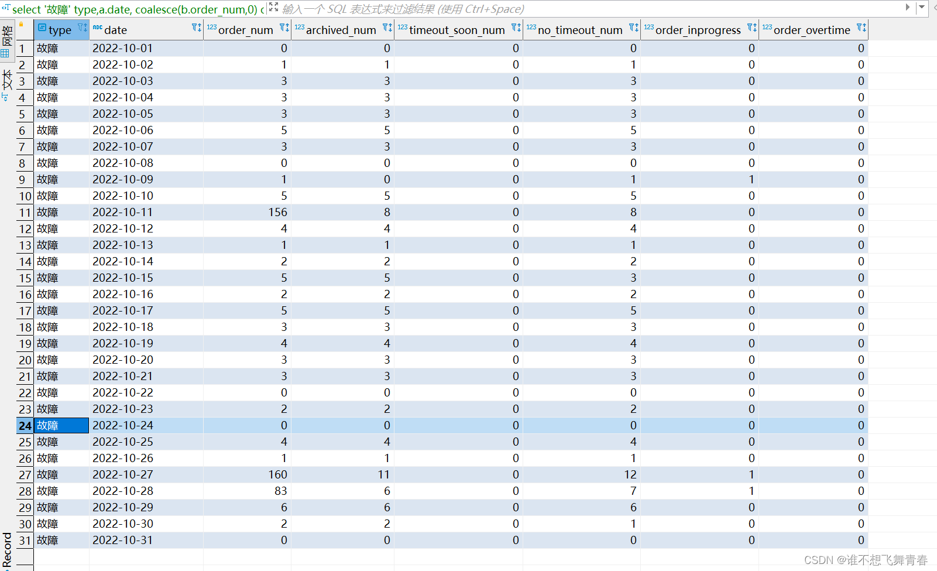This screenshot has width=937, height=571.
Task: Click the date cell 2022-10-24
Action: [x=146, y=425]
